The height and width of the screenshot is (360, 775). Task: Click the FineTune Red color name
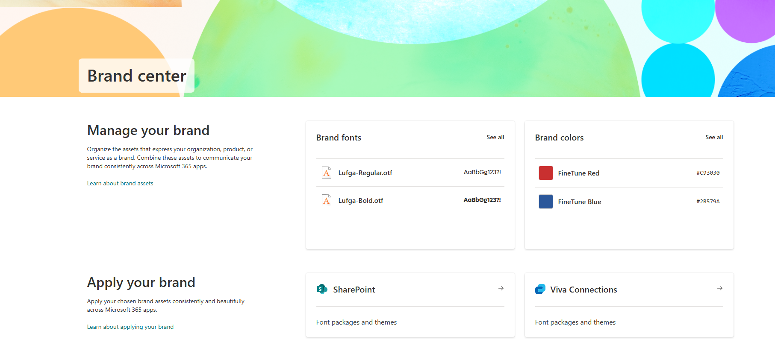(578, 173)
